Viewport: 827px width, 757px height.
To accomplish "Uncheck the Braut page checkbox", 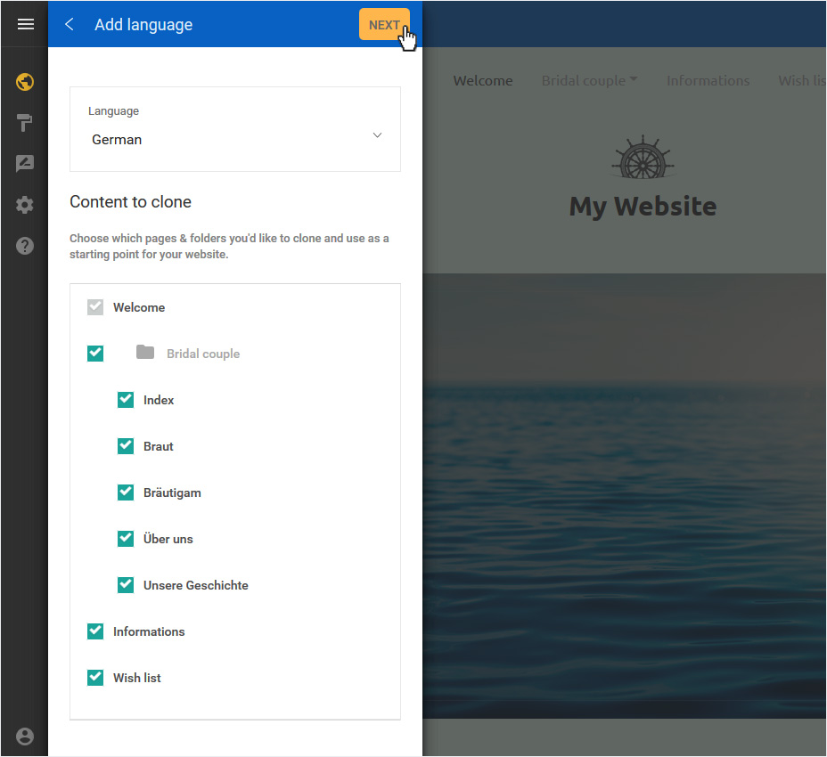I will tap(126, 446).
